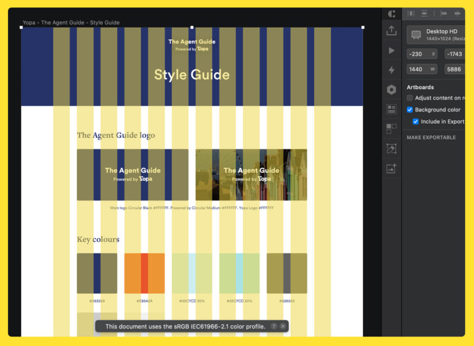Open the hexagon nut icon in the Craft panel
This screenshot has width=474, height=346.
coord(391,89)
